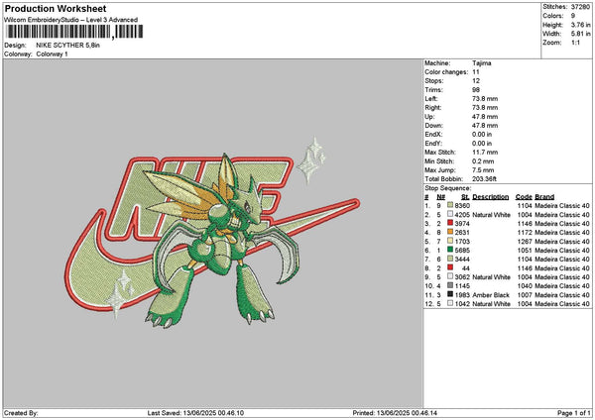Select the design name NIKE SCYTHER 5,8in
The height and width of the screenshot is (420, 595).
[x=67, y=46]
